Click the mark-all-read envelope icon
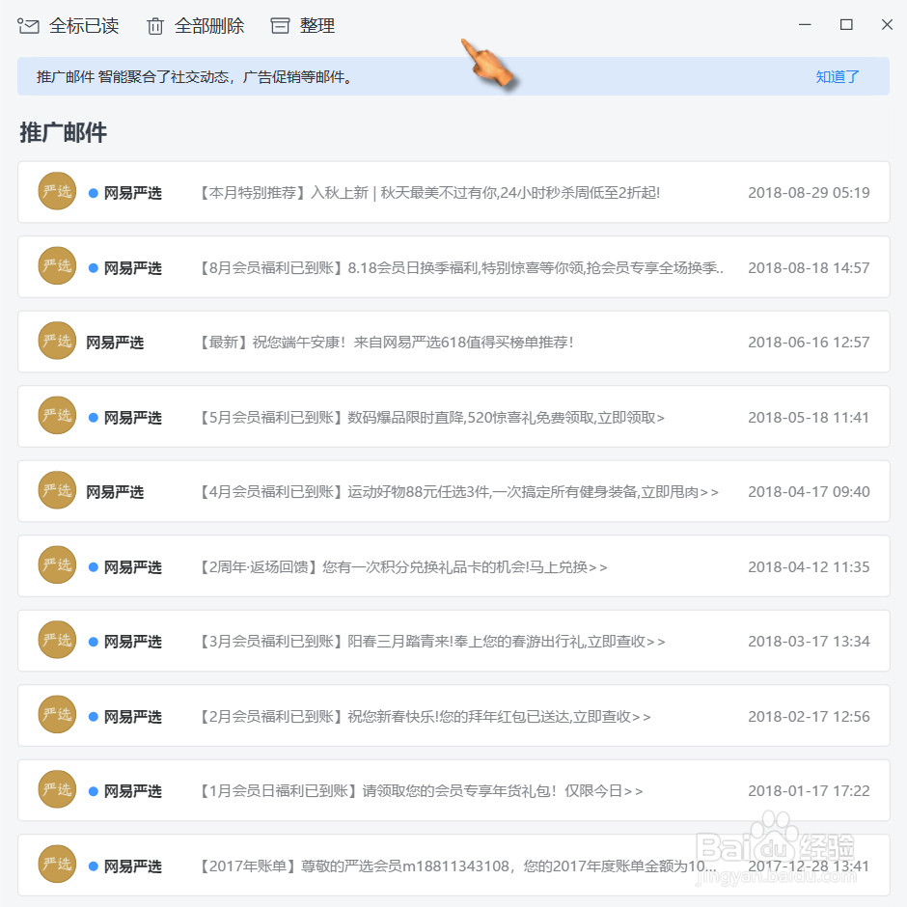 [28, 26]
